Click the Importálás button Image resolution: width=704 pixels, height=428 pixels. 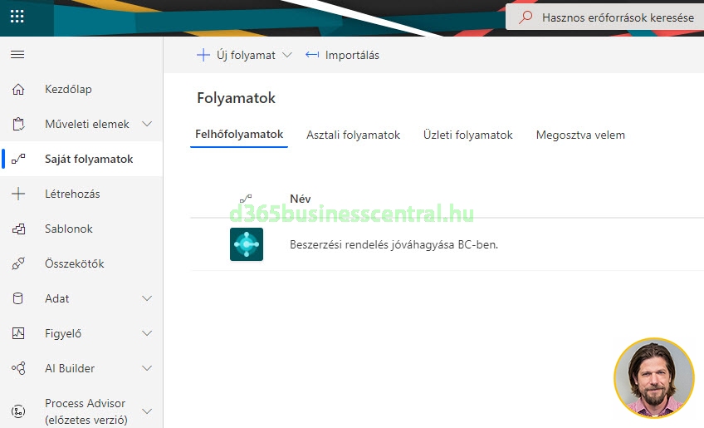tap(342, 55)
